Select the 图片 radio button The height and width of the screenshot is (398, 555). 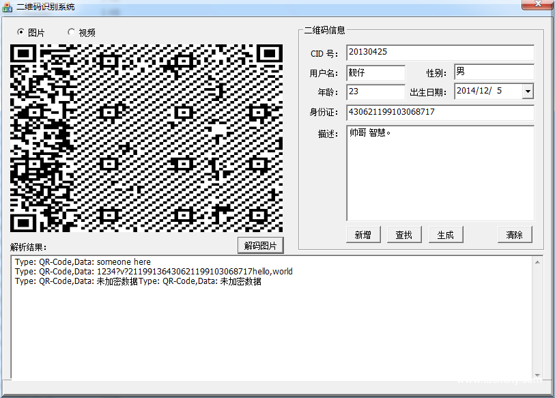[x=20, y=32]
